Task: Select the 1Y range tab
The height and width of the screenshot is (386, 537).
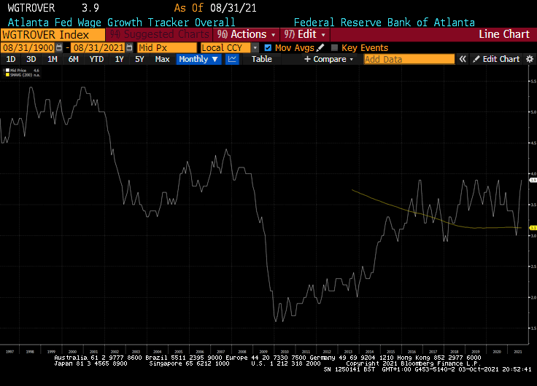Action: pos(119,59)
